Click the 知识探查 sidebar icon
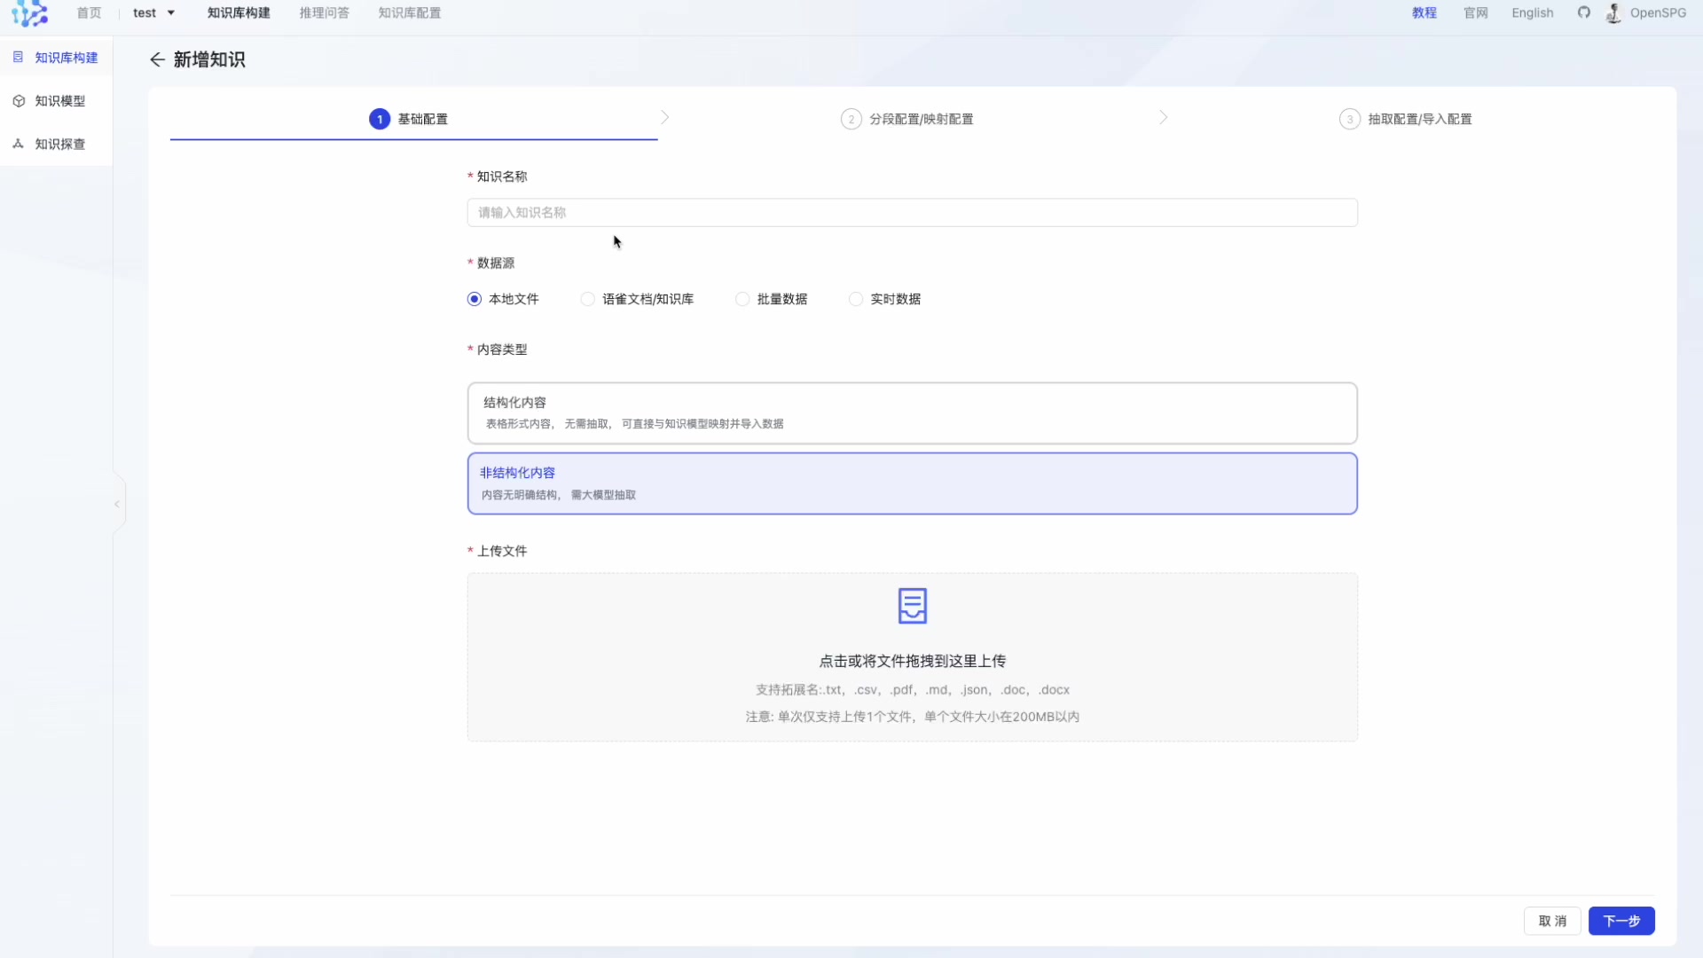Screen dimensions: 1703x958 [x=19, y=144]
